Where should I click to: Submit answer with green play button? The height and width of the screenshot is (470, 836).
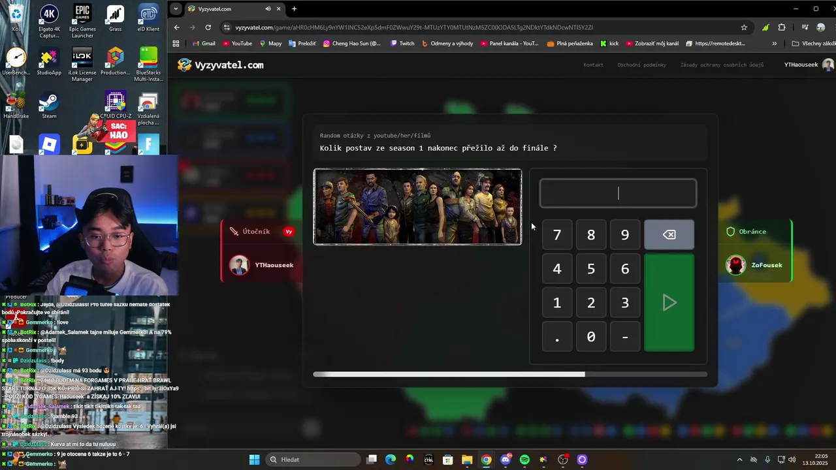click(x=669, y=302)
